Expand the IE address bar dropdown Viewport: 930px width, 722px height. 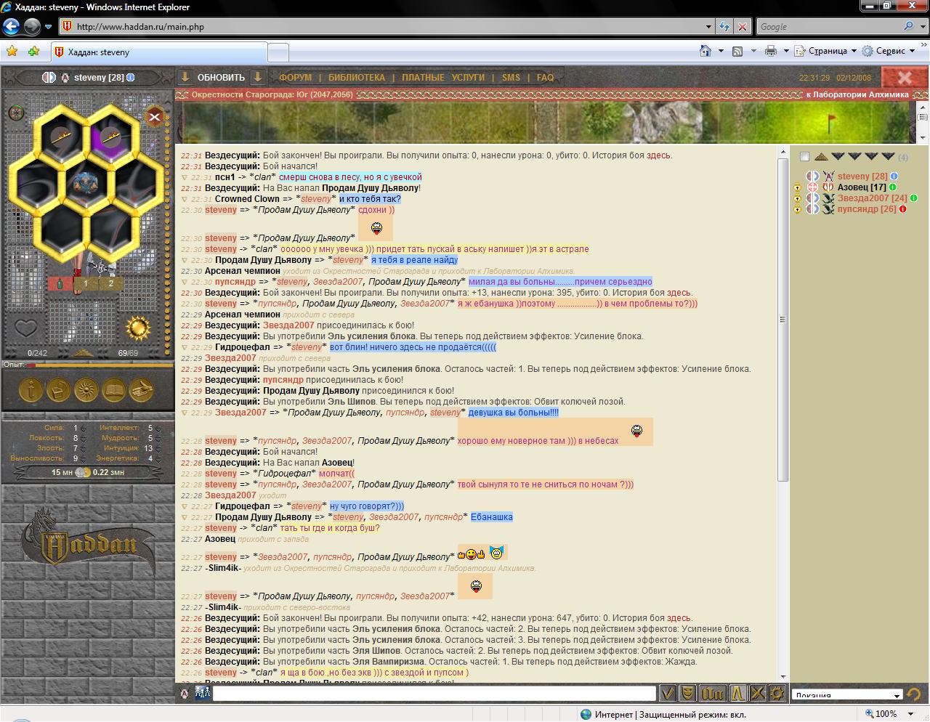coord(709,27)
